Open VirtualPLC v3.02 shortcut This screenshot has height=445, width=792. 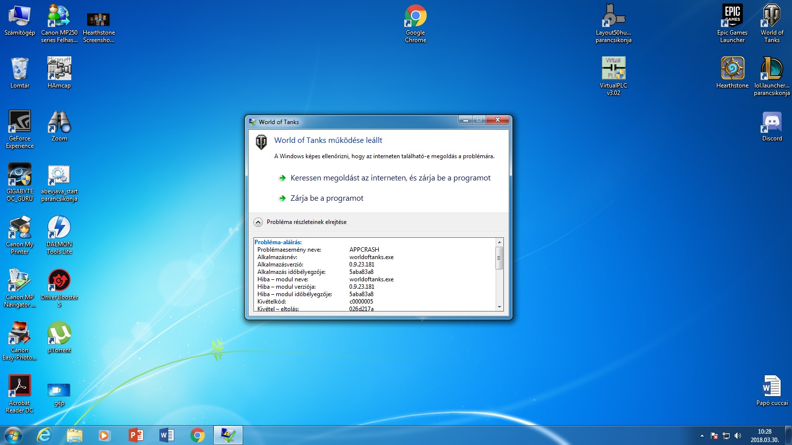[x=613, y=76]
